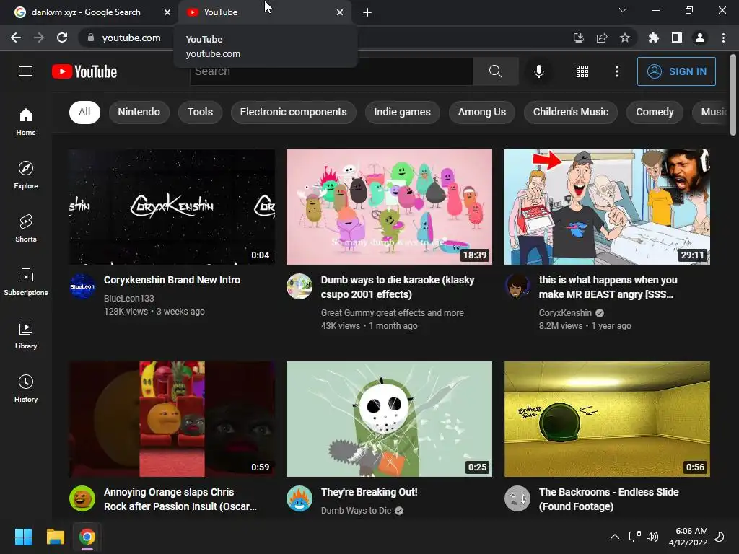
Task: Reload the page
Action: point(62,38)
